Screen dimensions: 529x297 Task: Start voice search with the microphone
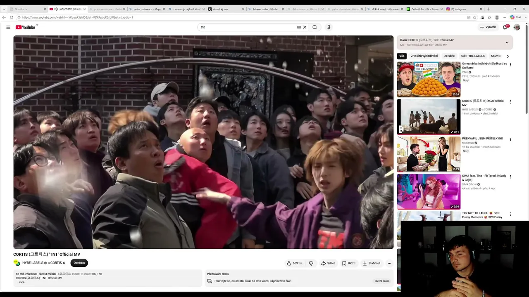pos(329,27)
